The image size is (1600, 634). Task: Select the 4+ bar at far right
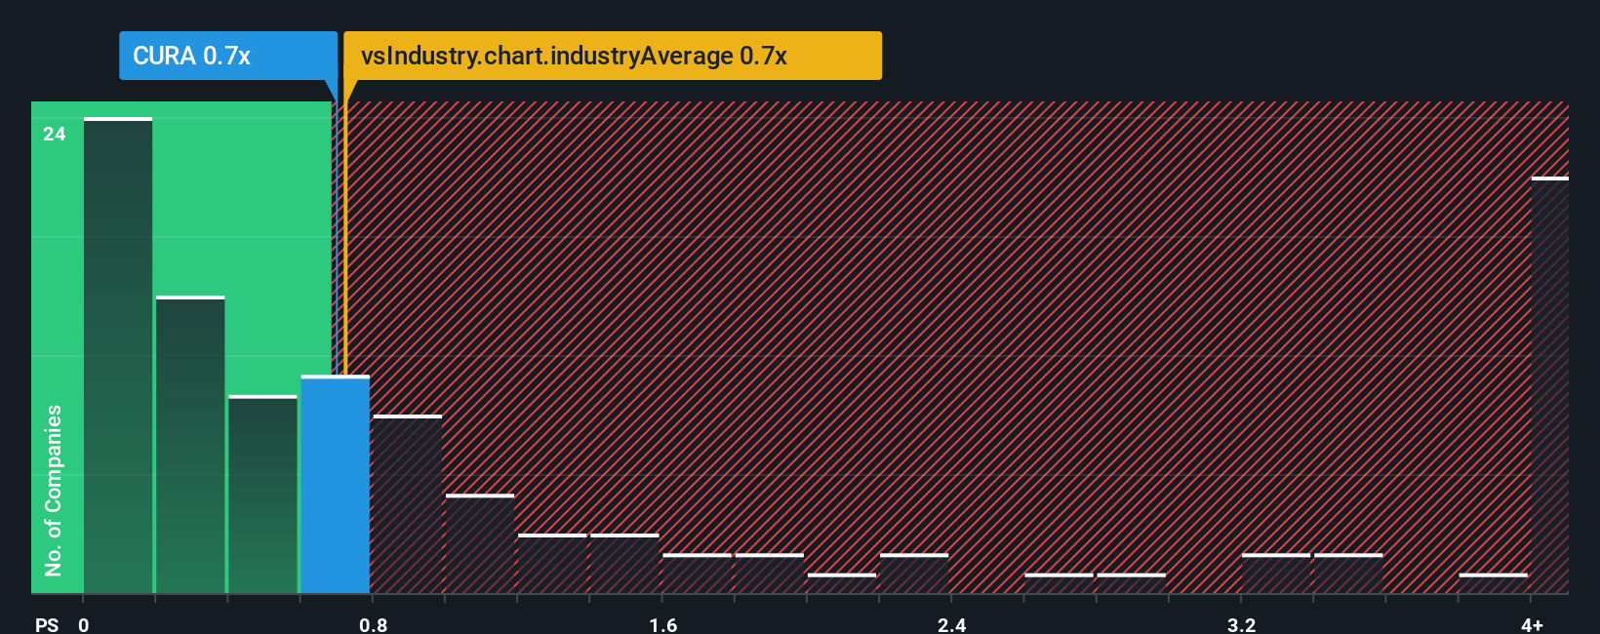click(x=1550, y=385)
